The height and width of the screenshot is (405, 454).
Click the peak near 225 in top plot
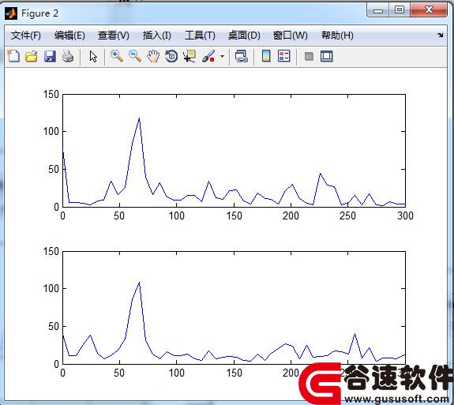tap(320, 173)
